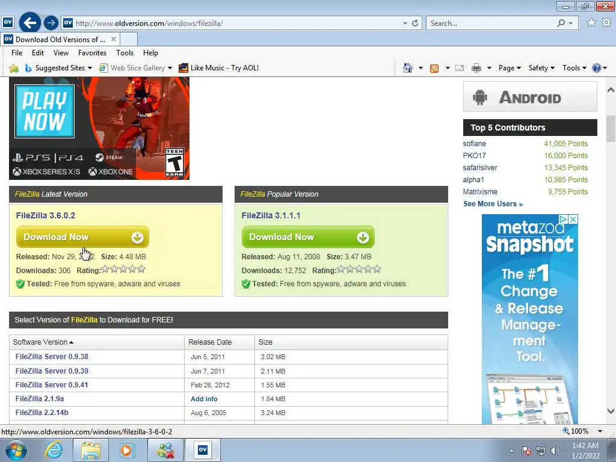Expand the Web Slice Gallery dropdown
Viewport: 616px width, 462px height.
click(x=170, y=68)
